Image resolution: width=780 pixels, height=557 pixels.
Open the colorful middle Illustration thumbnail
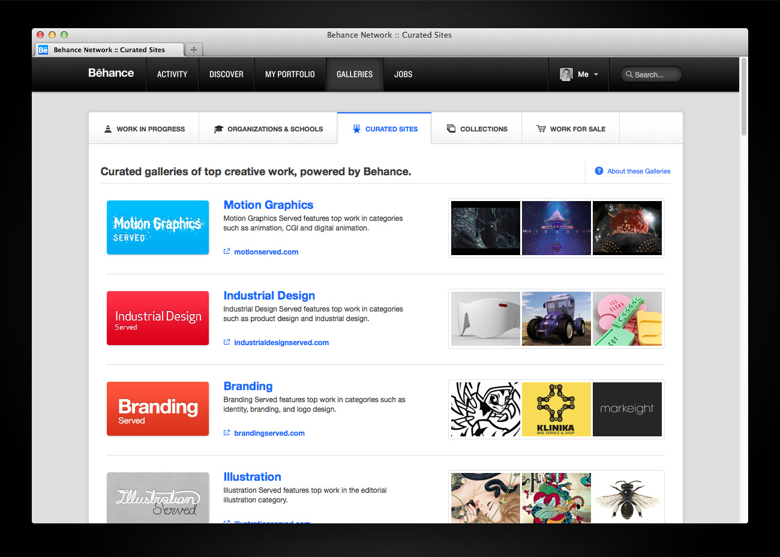click(x=556, y=498)
